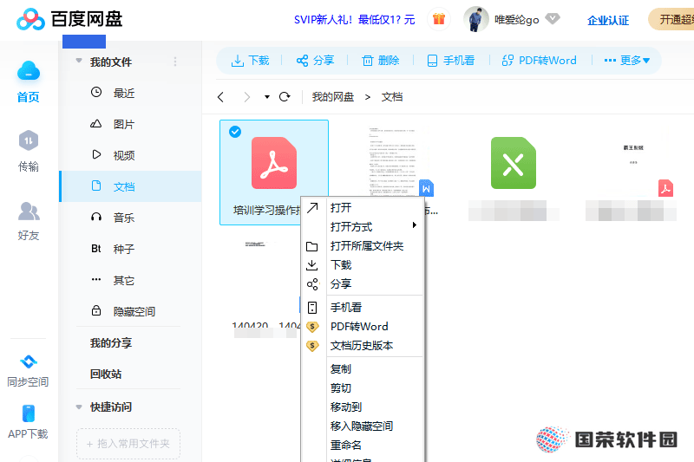The width and height of the screenshot is (694, 462).
Task: Choose 文档历史版本 in the context menu
Action: pyautogui.click(x=363, y=346)
